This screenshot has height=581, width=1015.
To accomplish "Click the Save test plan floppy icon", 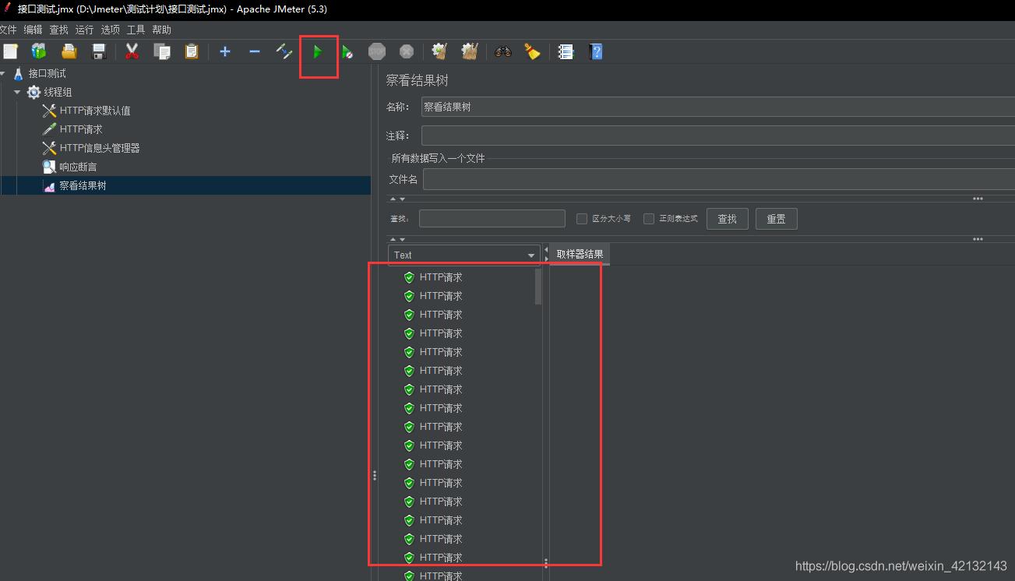I will (99, 52).
